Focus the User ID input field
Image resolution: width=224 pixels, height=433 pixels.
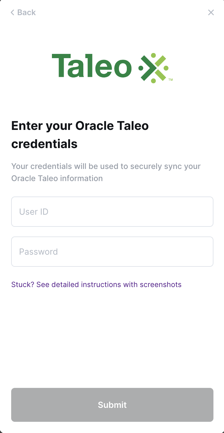(x=112, y=212)
